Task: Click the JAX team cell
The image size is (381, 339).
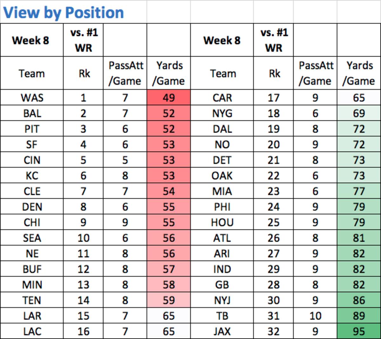Action: pyautogui.click(x=222, y=331)
